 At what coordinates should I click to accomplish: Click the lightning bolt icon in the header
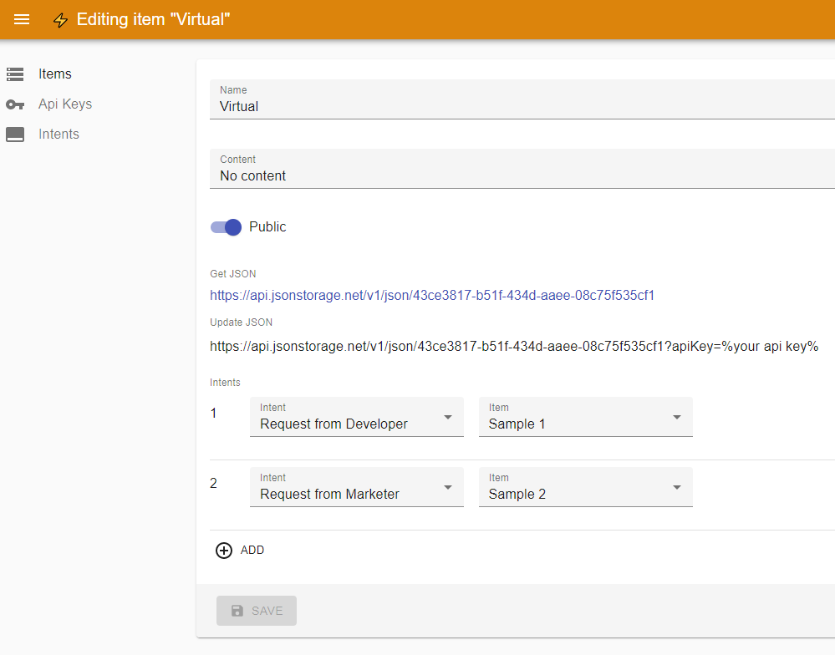pos(60,19)
